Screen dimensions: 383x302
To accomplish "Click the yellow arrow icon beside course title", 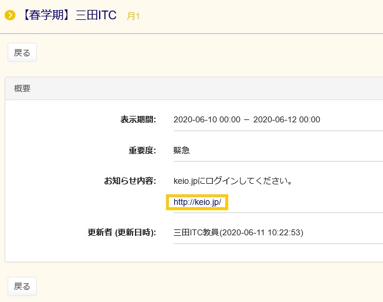I will tap(9, 15).
